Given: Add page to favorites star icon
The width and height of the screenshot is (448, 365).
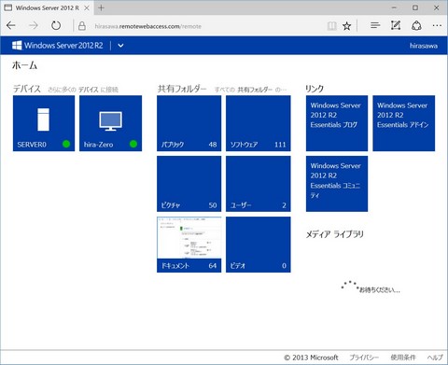Looking at the screenshot, I should point(346,26).
